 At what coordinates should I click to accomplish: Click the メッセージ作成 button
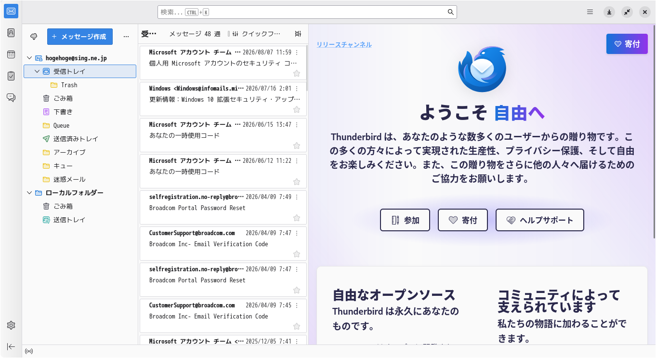[80, 37]
